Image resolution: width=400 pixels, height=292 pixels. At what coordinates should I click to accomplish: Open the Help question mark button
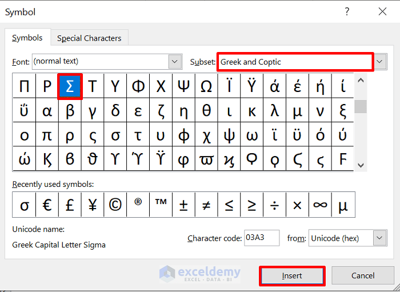point(347,12)
